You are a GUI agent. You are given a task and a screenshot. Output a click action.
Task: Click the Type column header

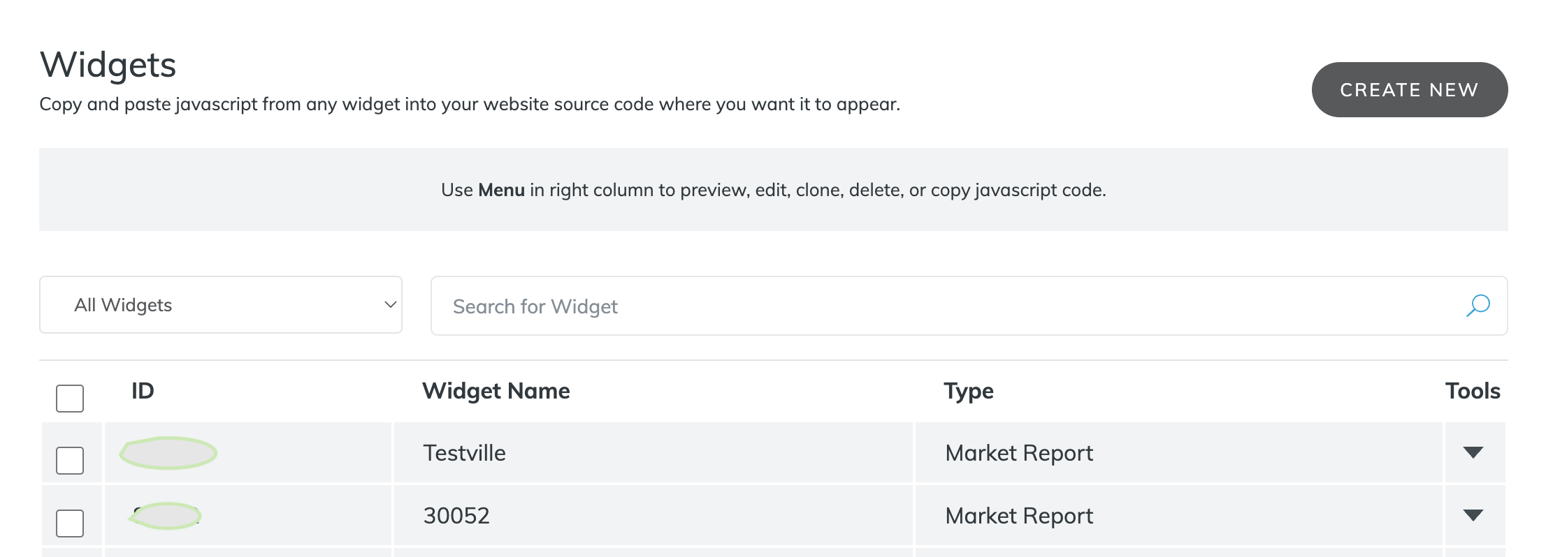pos(968,391)
